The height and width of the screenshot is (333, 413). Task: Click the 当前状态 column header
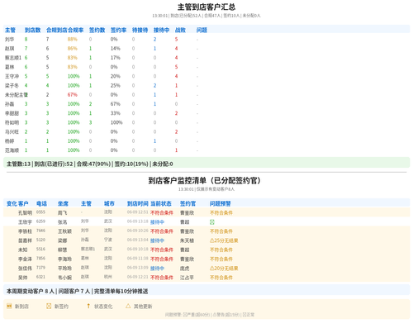tap(161, 203)
